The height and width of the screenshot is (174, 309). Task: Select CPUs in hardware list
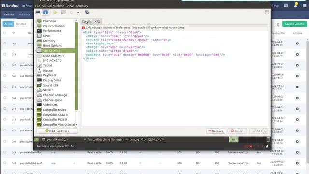click(56, 36)
